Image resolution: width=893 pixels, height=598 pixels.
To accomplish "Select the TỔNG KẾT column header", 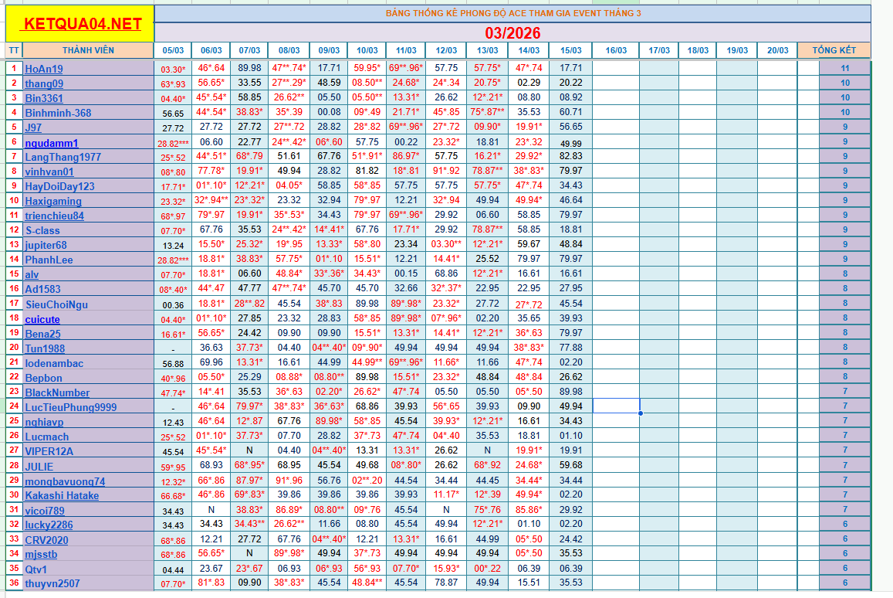I will pyautogui.click(x=834, y=50).
